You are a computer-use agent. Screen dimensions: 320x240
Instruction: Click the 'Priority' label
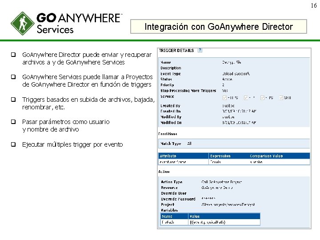[167, 85]
